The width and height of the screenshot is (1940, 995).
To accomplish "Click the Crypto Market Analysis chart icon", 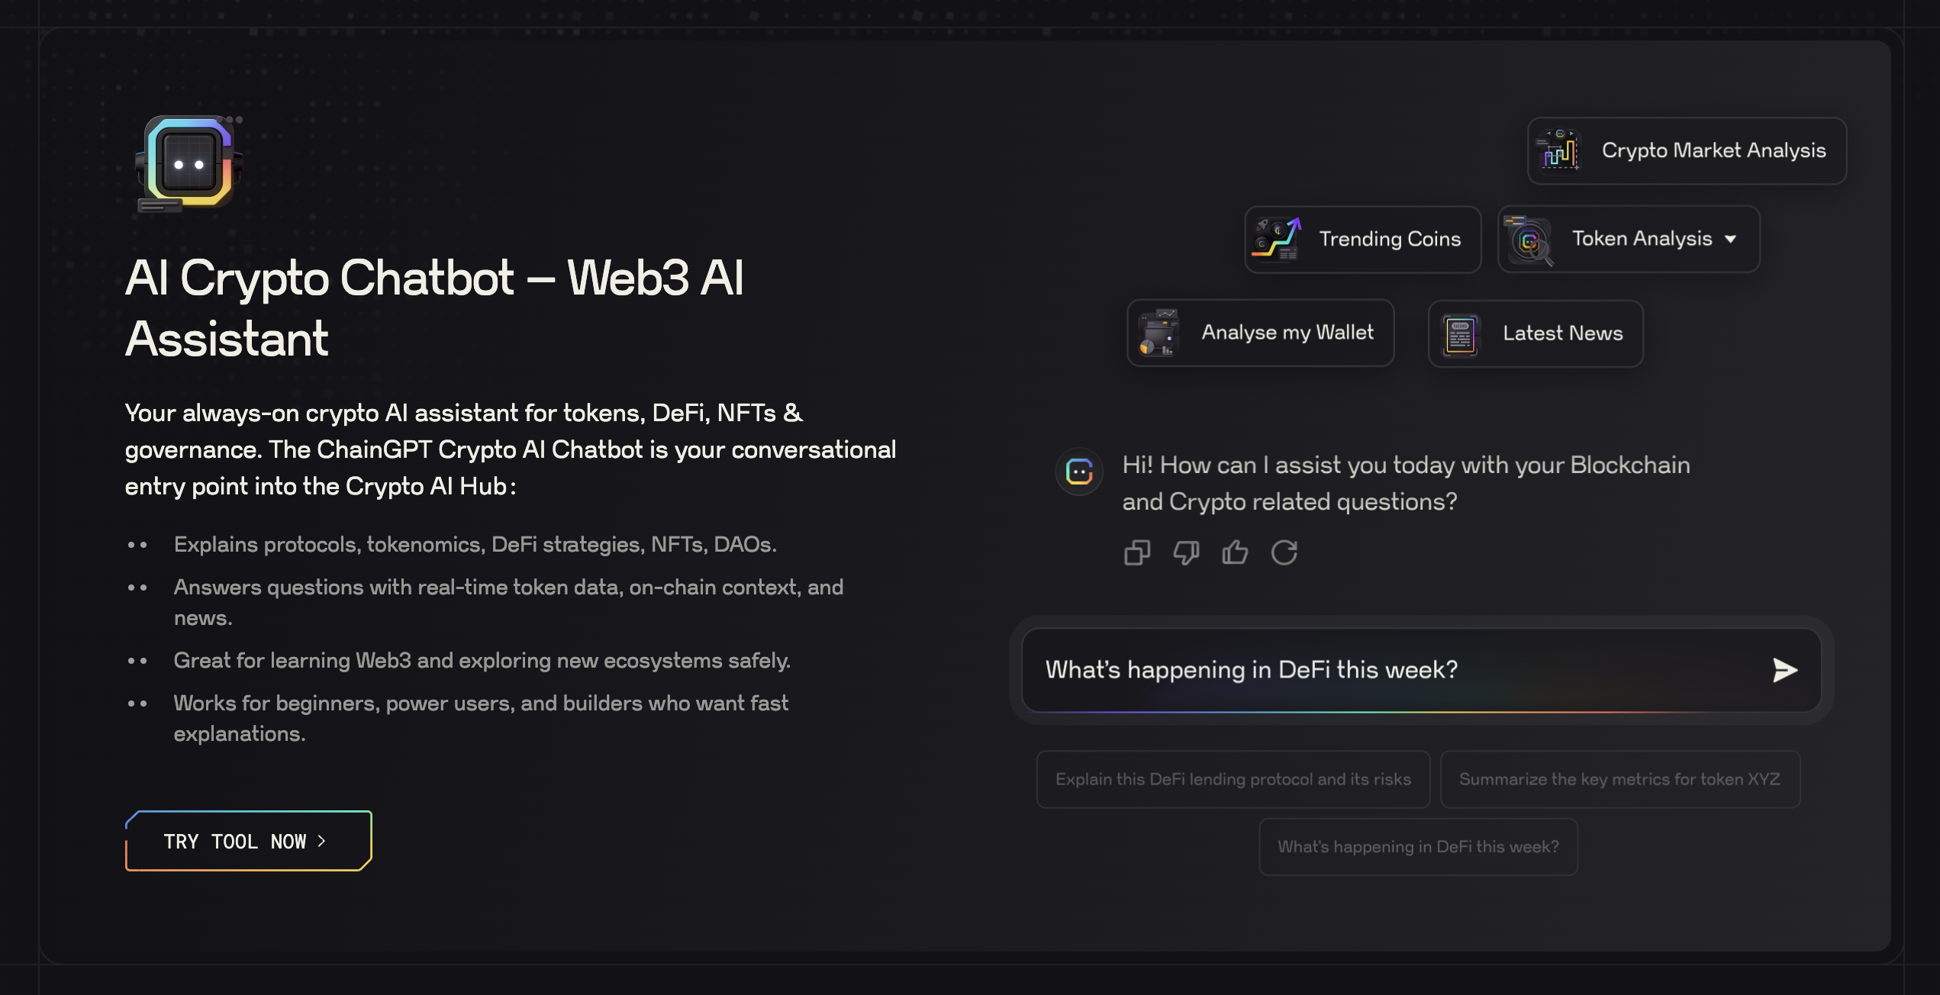I will point(1560,151).
